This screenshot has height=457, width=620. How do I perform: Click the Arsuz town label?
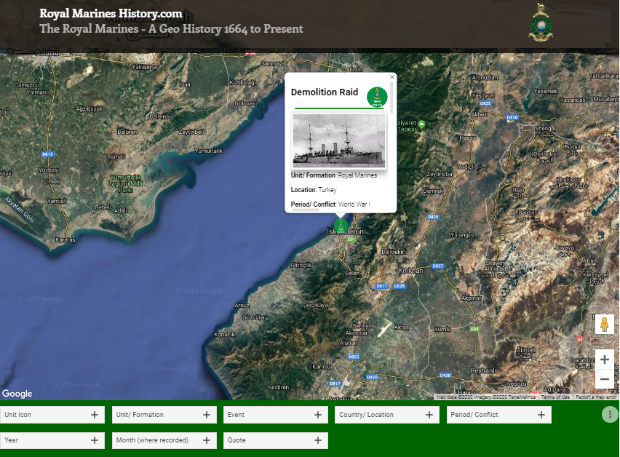click(x=242, y=305)
